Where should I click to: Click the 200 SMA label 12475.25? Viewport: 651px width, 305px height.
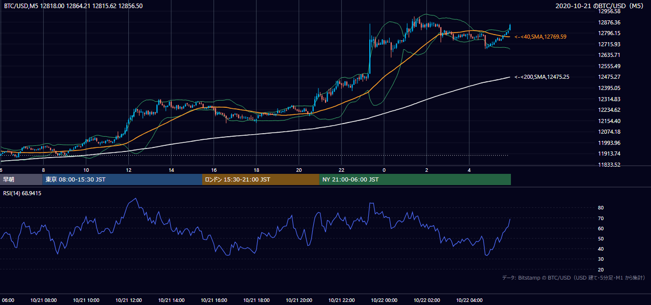point(542,77)
